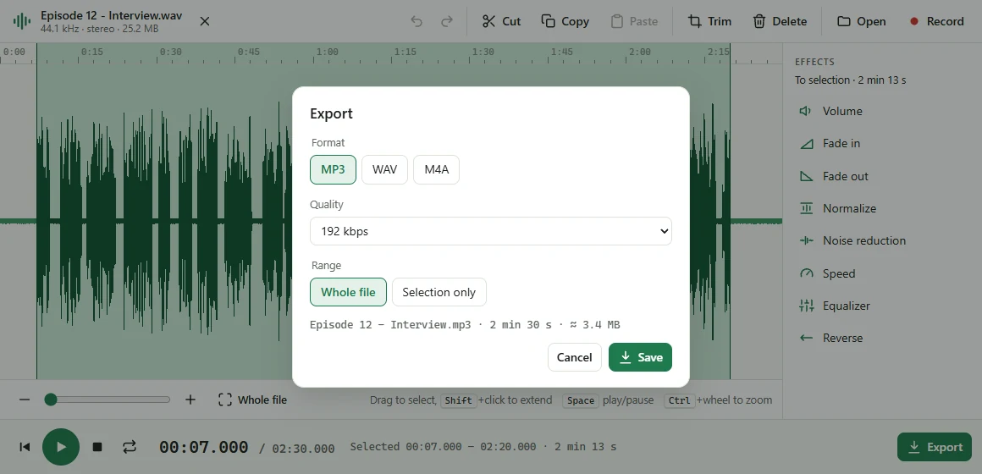Zoom out with the minus icon

[x=25, y=400]
